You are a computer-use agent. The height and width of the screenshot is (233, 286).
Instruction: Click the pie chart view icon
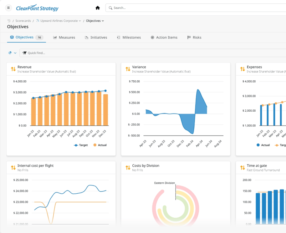(x=10, y=53)
